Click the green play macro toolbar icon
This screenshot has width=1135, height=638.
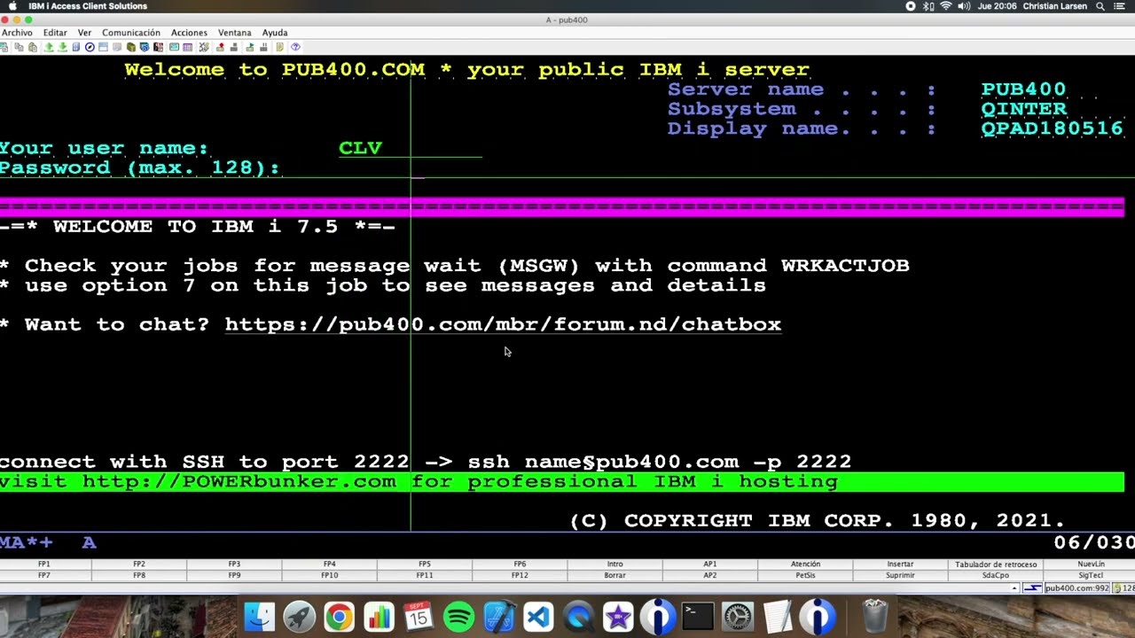(x=250, y=47)
